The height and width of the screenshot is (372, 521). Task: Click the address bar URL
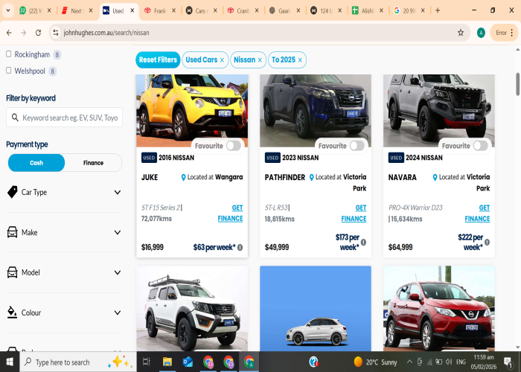[106, 33]
